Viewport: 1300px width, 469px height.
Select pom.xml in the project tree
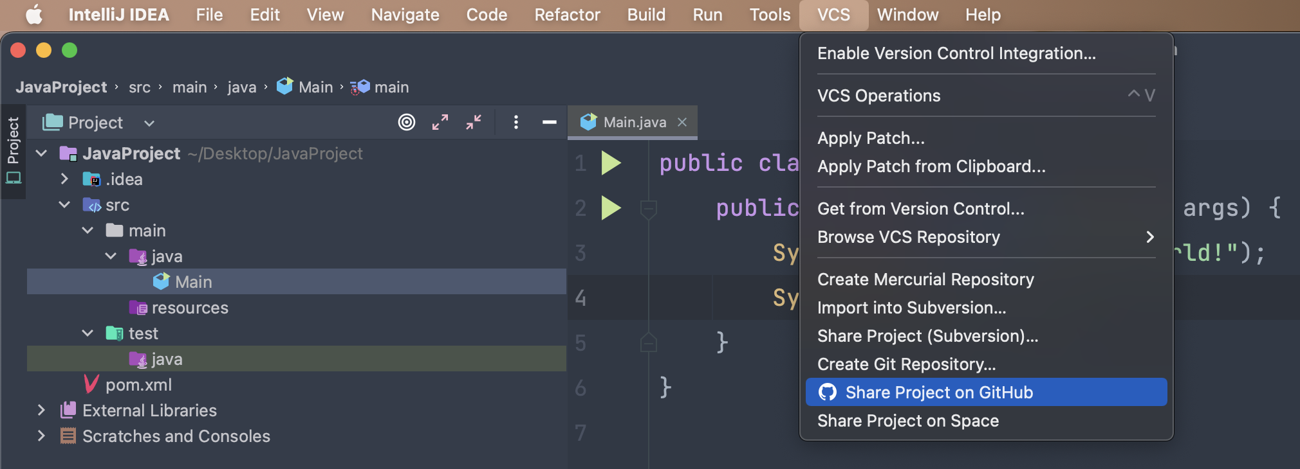click(297, 384)
